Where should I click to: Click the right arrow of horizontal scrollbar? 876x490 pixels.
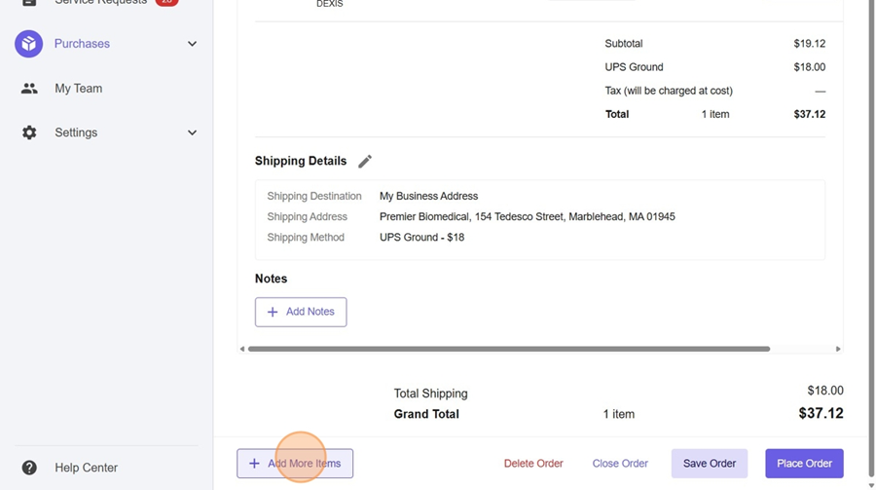(838, 349)
